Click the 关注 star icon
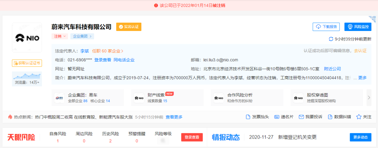Image resolution: width=378 pixels, height=148 pixels. coord(359,117)
